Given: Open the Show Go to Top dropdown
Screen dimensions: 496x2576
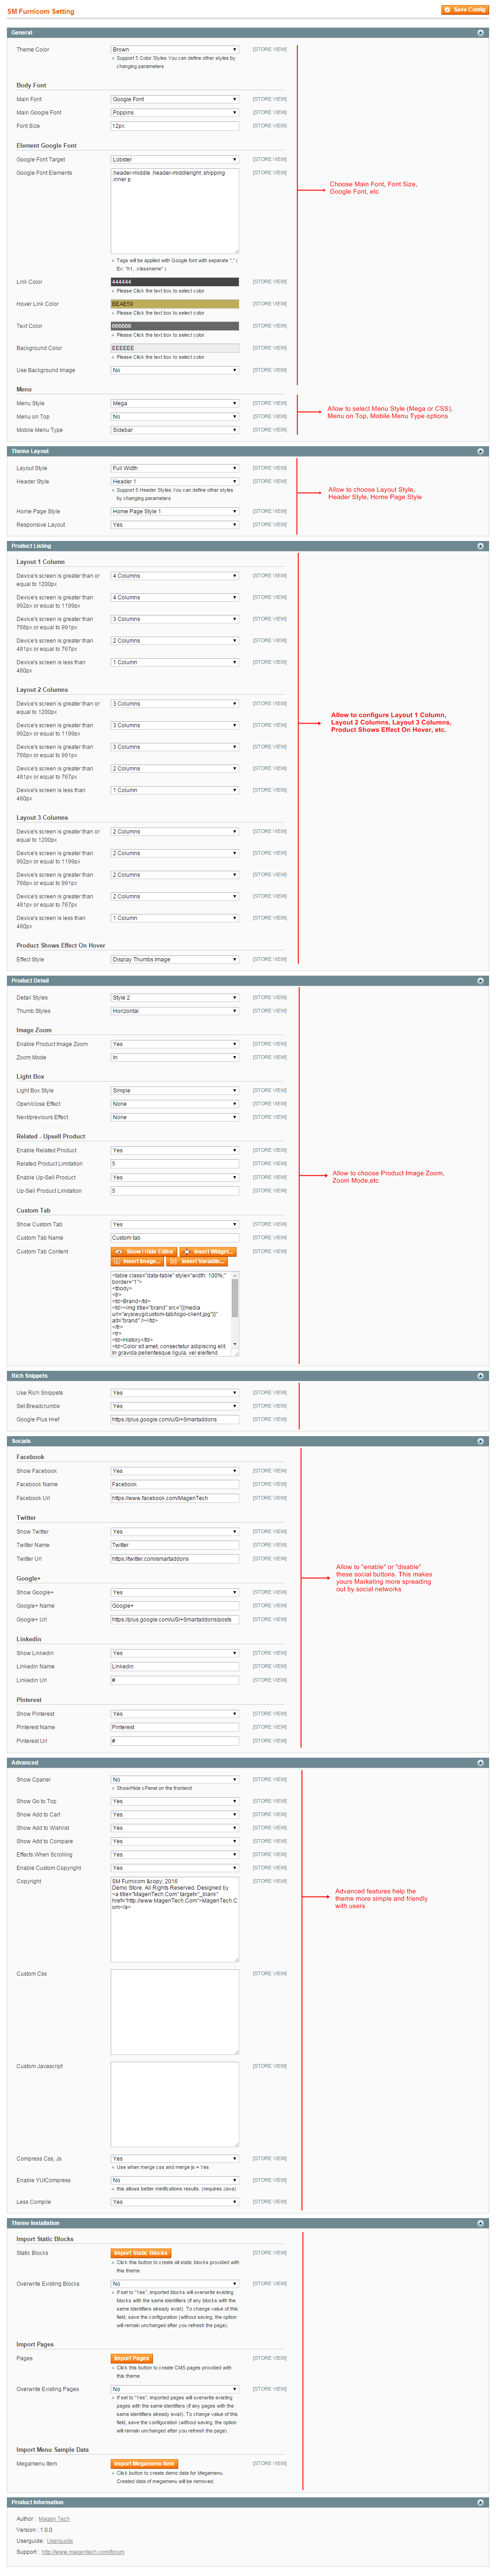Looking at the screenshot, I should tap(175, 1801).
